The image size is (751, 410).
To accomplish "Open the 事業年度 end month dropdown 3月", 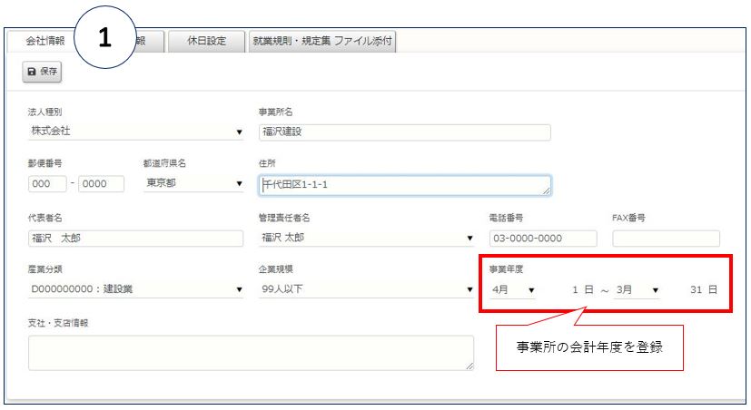I will (637, 289).
